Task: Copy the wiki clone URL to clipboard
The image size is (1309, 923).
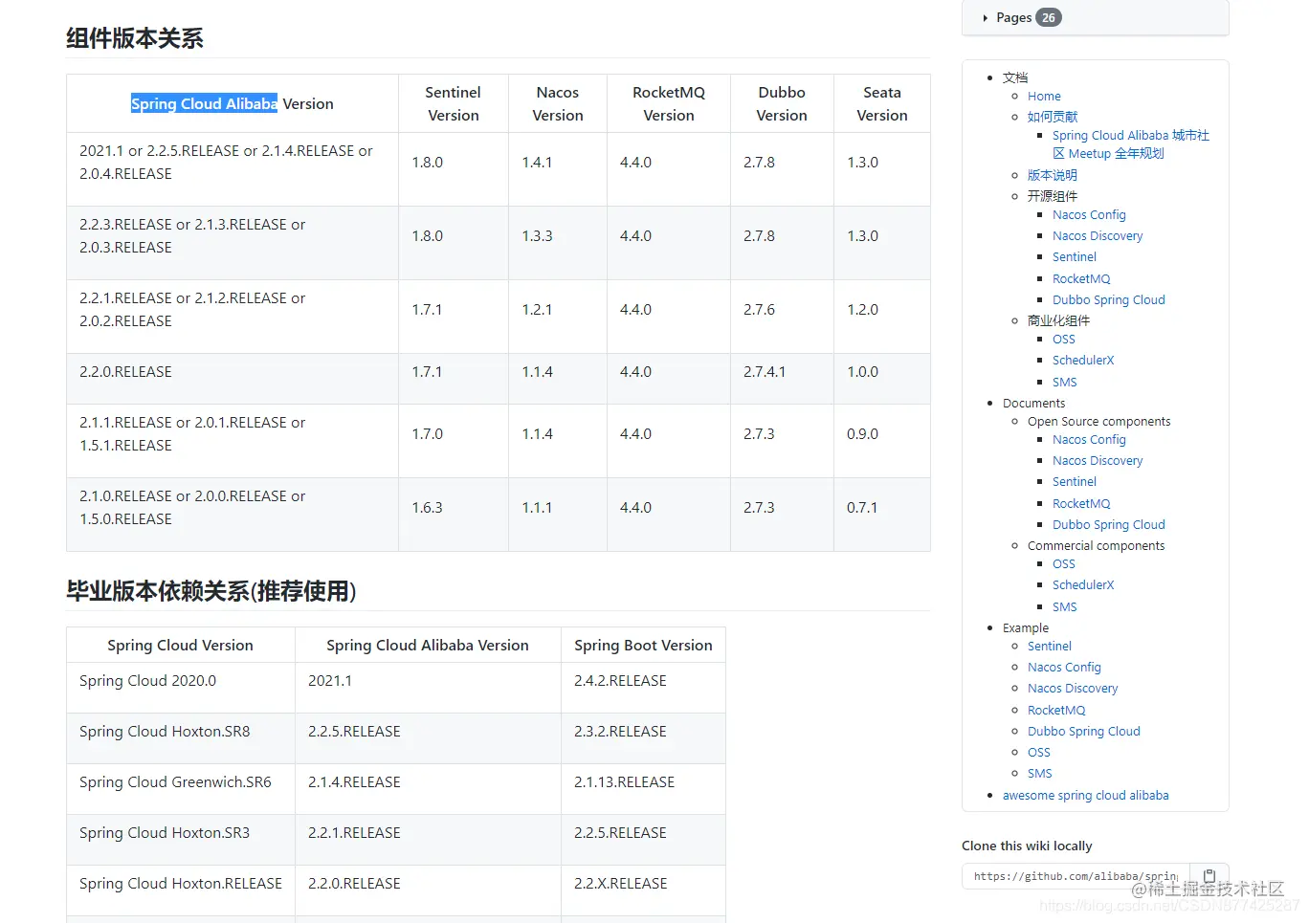Action: (x=1209, y=875)
